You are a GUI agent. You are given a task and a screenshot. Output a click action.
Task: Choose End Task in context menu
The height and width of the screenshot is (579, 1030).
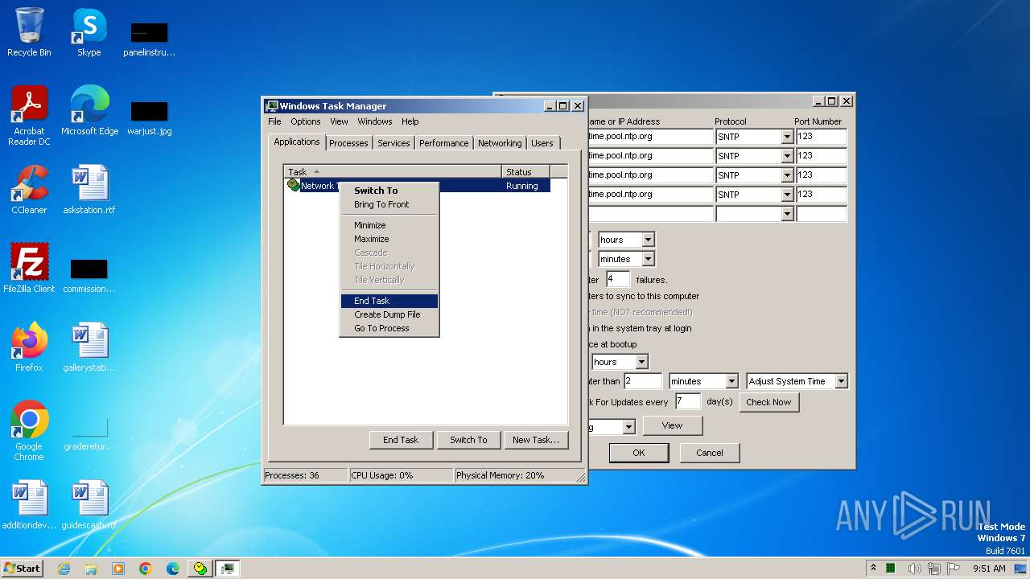tap(389, 301)
